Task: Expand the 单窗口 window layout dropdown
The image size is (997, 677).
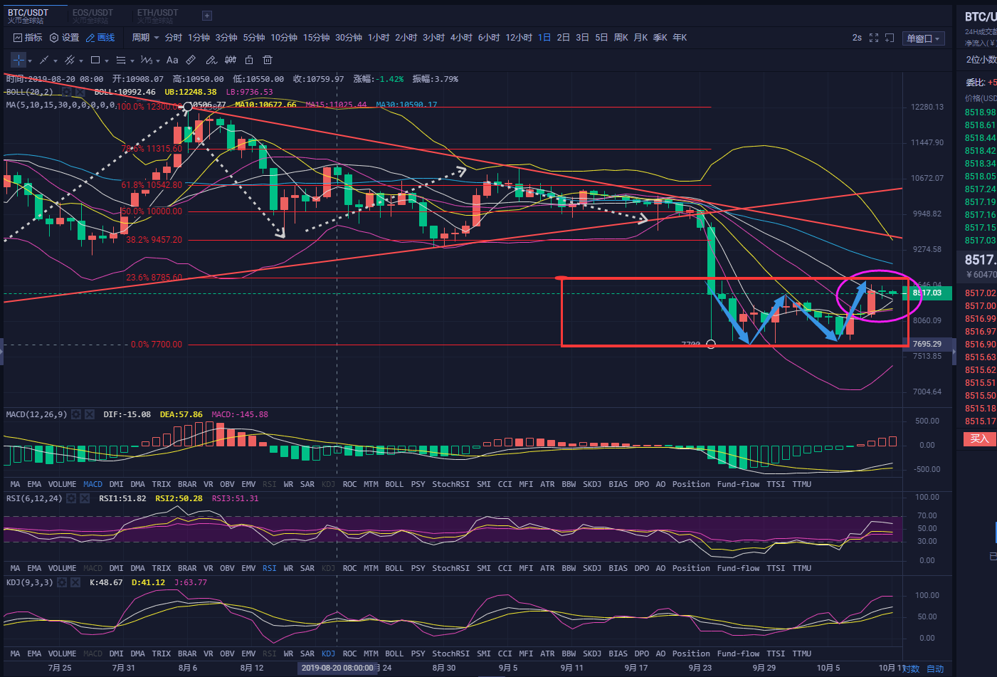Action: [923, 38]
